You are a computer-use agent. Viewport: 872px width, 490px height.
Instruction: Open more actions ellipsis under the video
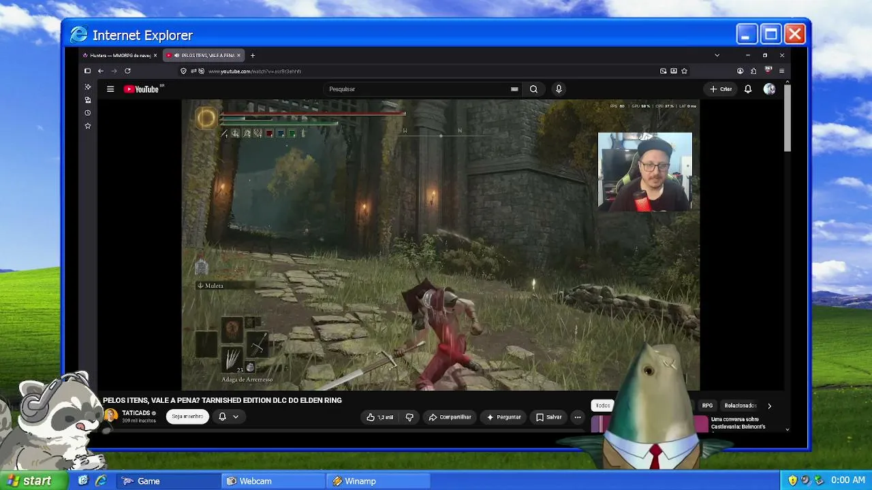coord(578,417)
